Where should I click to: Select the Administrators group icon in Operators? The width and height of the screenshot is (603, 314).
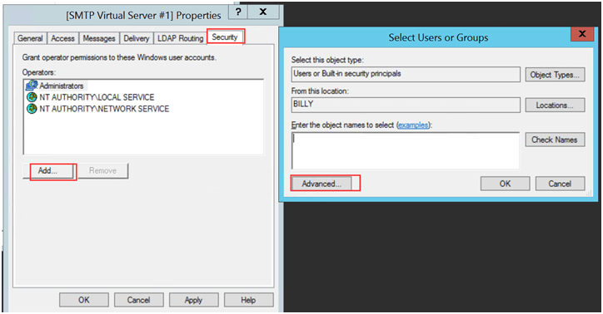pos(32,85)
